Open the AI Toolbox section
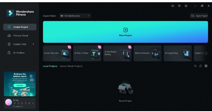The width and height of the screenshot is (212, 111). pyautogui.click(x=20, y=53)
